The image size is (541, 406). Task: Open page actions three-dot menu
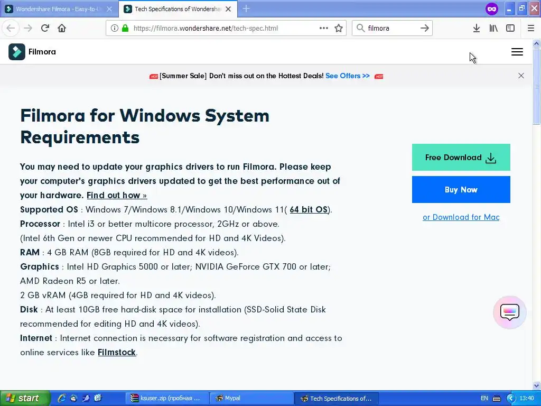pos(324,28)
